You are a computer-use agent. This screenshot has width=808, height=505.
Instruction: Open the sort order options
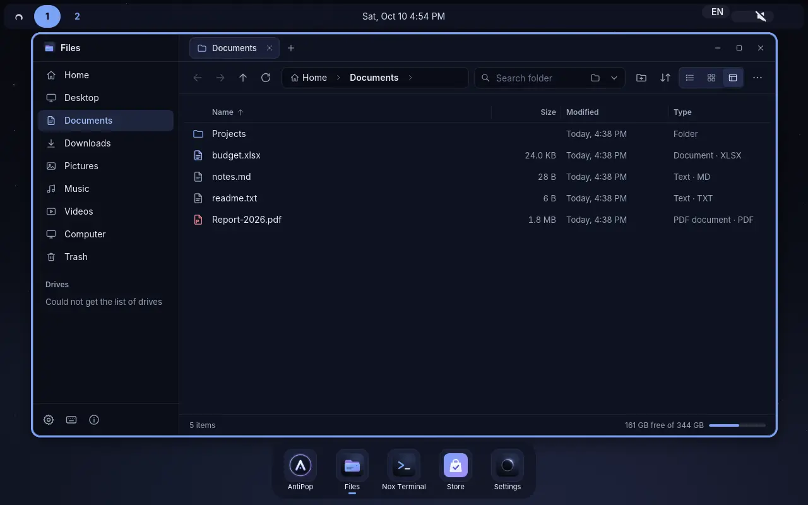click(665, 78)
